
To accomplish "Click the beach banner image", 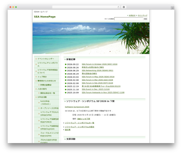I will click(91, 38).
